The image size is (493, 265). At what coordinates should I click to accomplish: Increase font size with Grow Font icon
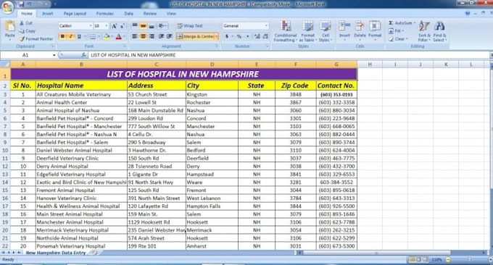[114, 26]
